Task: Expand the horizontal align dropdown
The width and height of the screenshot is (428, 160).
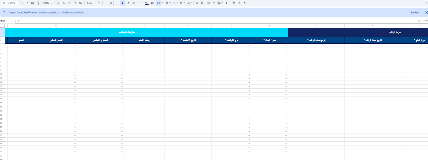Action: click(168, 3)
